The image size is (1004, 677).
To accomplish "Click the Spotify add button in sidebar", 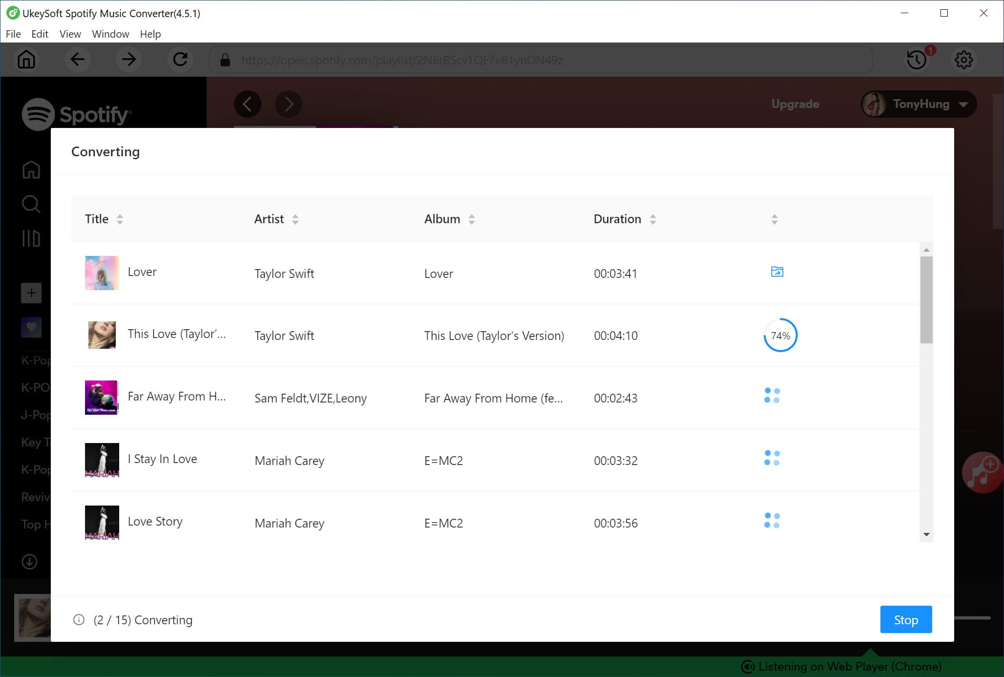I will 29,293.
